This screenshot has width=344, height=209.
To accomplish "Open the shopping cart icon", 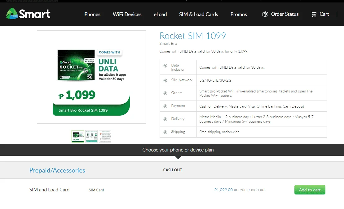I will pyautogui.click(x=314, y=14).
